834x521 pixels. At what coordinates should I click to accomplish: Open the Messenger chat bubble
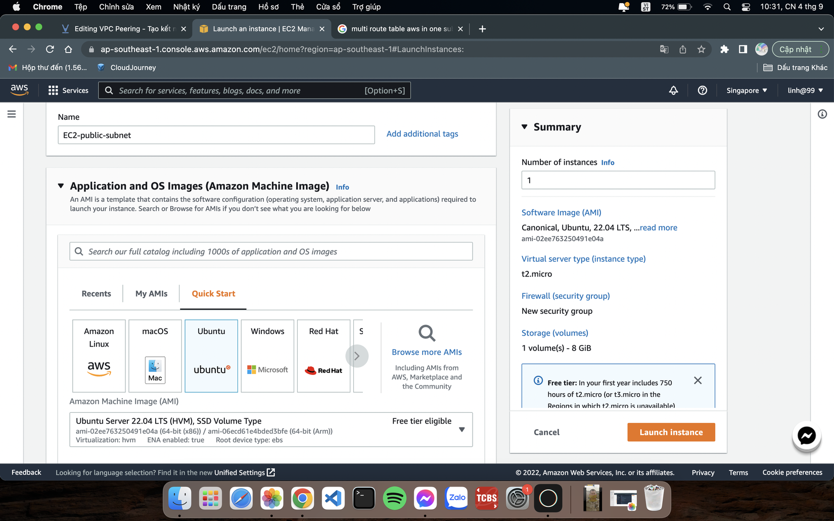tap(806, 436)
